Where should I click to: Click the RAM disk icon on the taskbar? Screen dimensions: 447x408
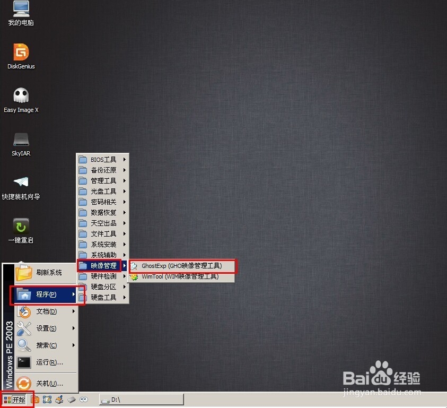coord(72,400)
